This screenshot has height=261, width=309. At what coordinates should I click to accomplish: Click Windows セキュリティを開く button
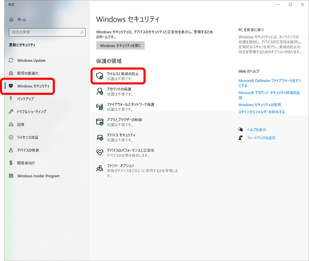121,45
